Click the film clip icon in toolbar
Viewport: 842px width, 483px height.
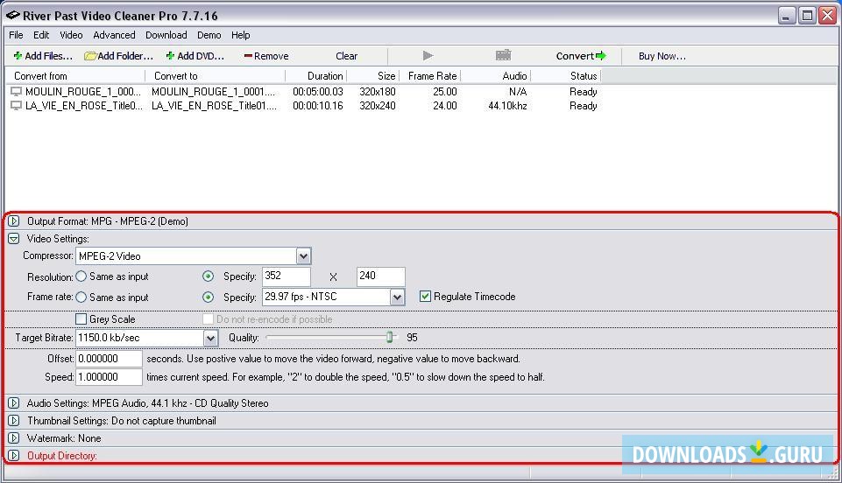(503, 54)
